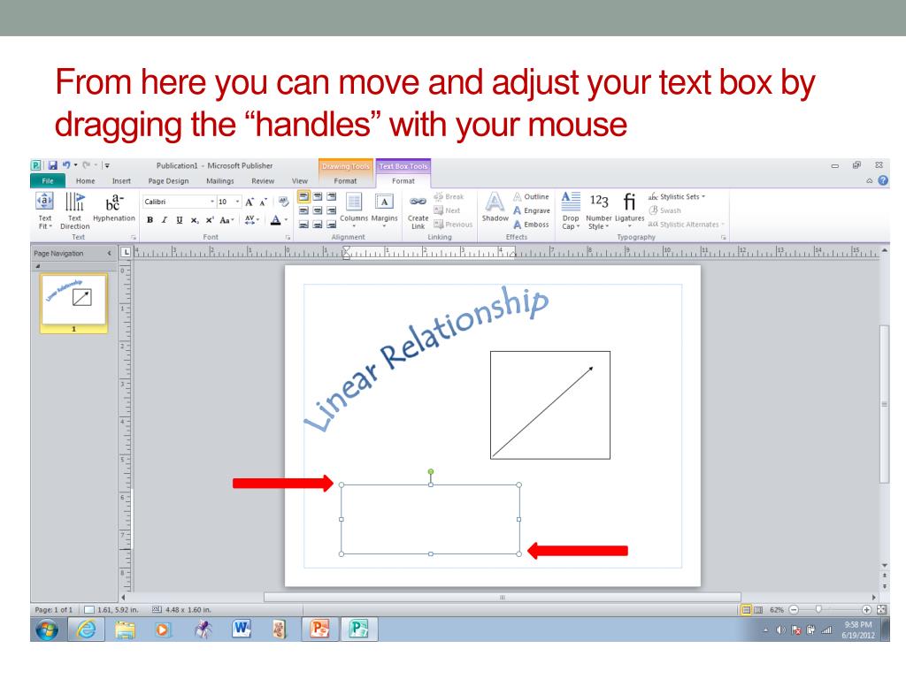Viewport: 906px width, 679px height.
Task: Open the Number Style menu
Action: point(599,210)
